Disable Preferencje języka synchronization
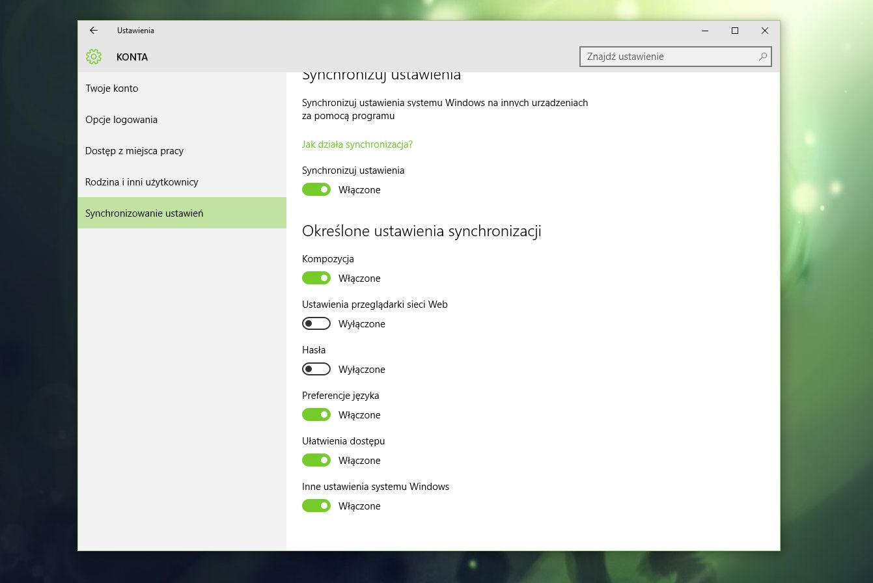The image size is (873, 583). click(x=316, y=414)
